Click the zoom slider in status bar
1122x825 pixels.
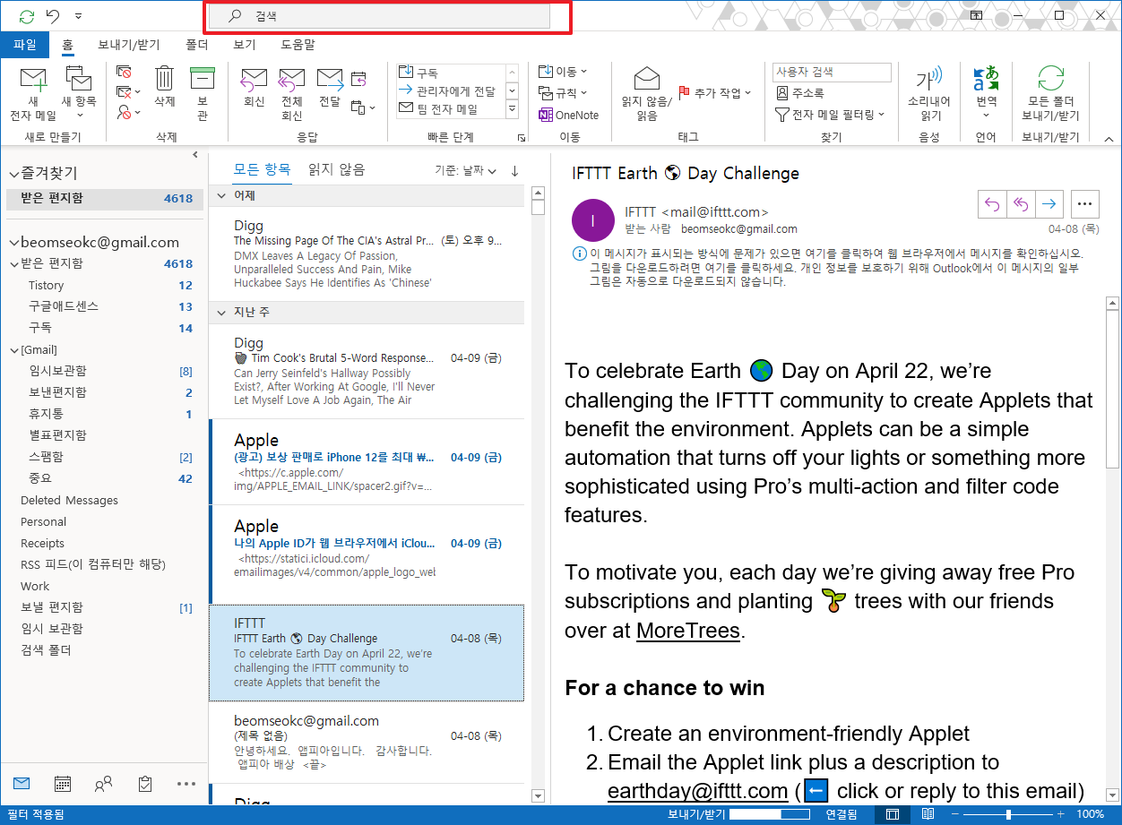click(x=1009, y=814)
